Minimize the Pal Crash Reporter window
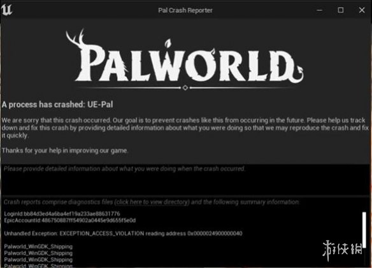This screenshot has height=268, width=372. click(320, 10)
